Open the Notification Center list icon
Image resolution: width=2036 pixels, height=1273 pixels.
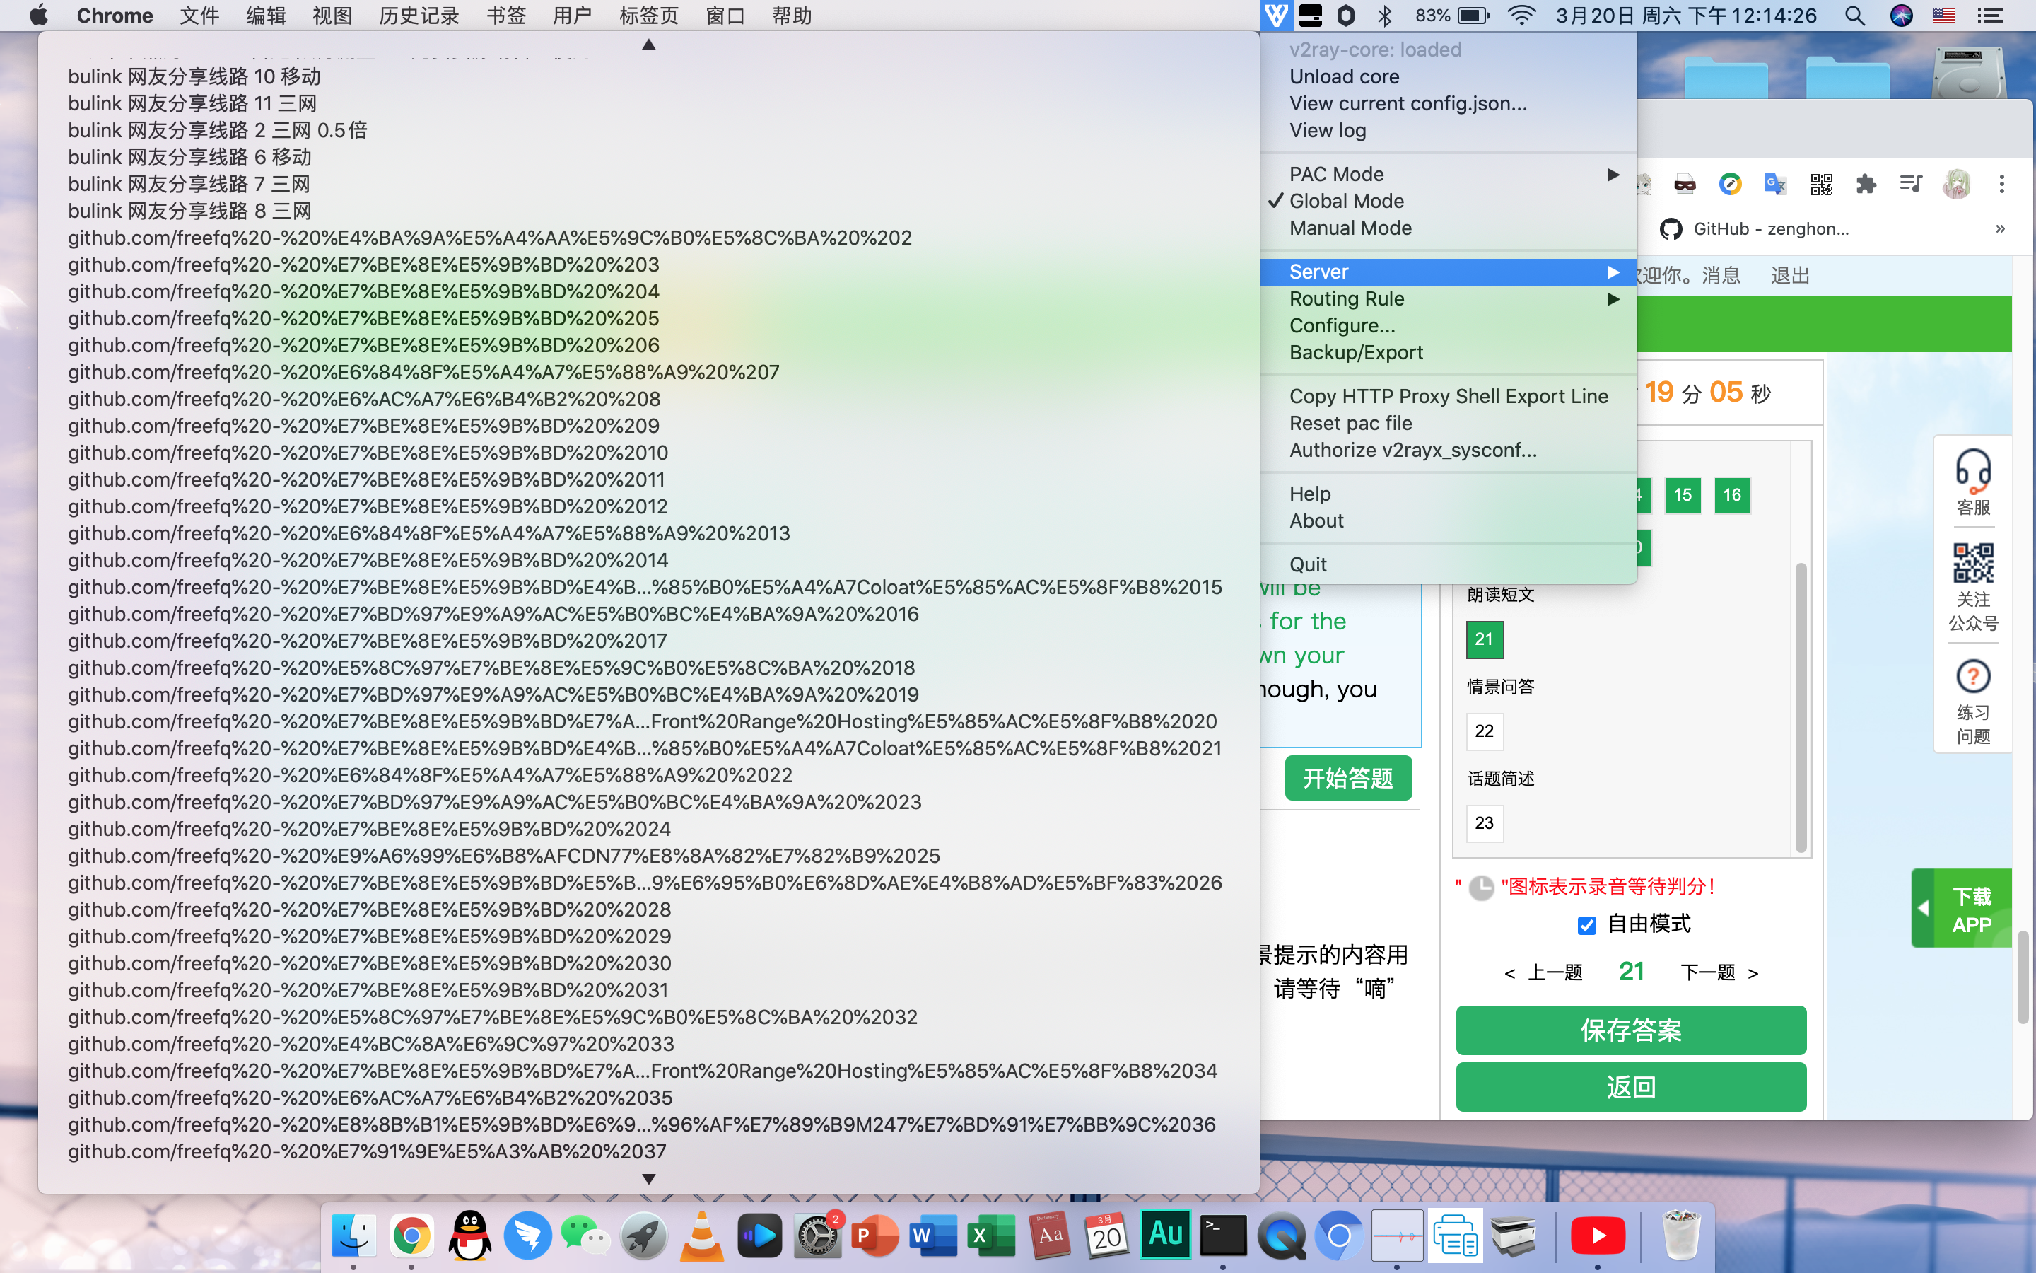tap(1990, 15)
